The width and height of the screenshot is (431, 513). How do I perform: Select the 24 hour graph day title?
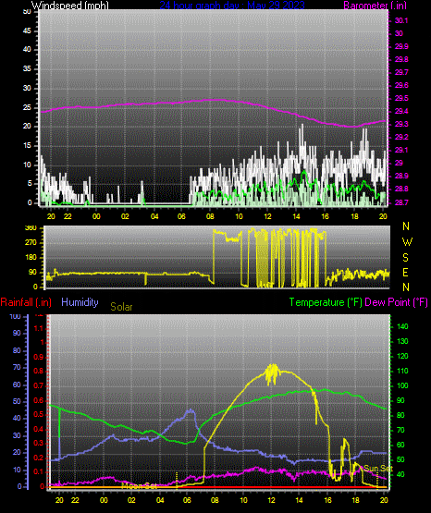232,6
